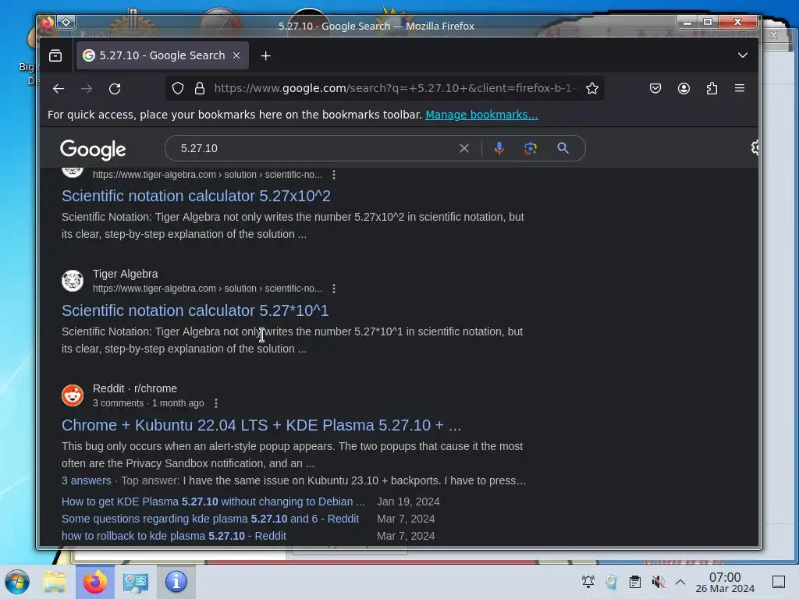This screenshot has height=599, width=799.
Task: Open How to get KDE Plasma 5.27.10 link
Action: point(213,502)
